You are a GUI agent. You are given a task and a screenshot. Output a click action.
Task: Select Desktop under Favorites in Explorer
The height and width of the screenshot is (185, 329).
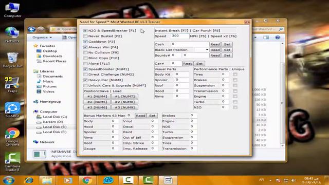pyautogui.click(x=50, y=51)
